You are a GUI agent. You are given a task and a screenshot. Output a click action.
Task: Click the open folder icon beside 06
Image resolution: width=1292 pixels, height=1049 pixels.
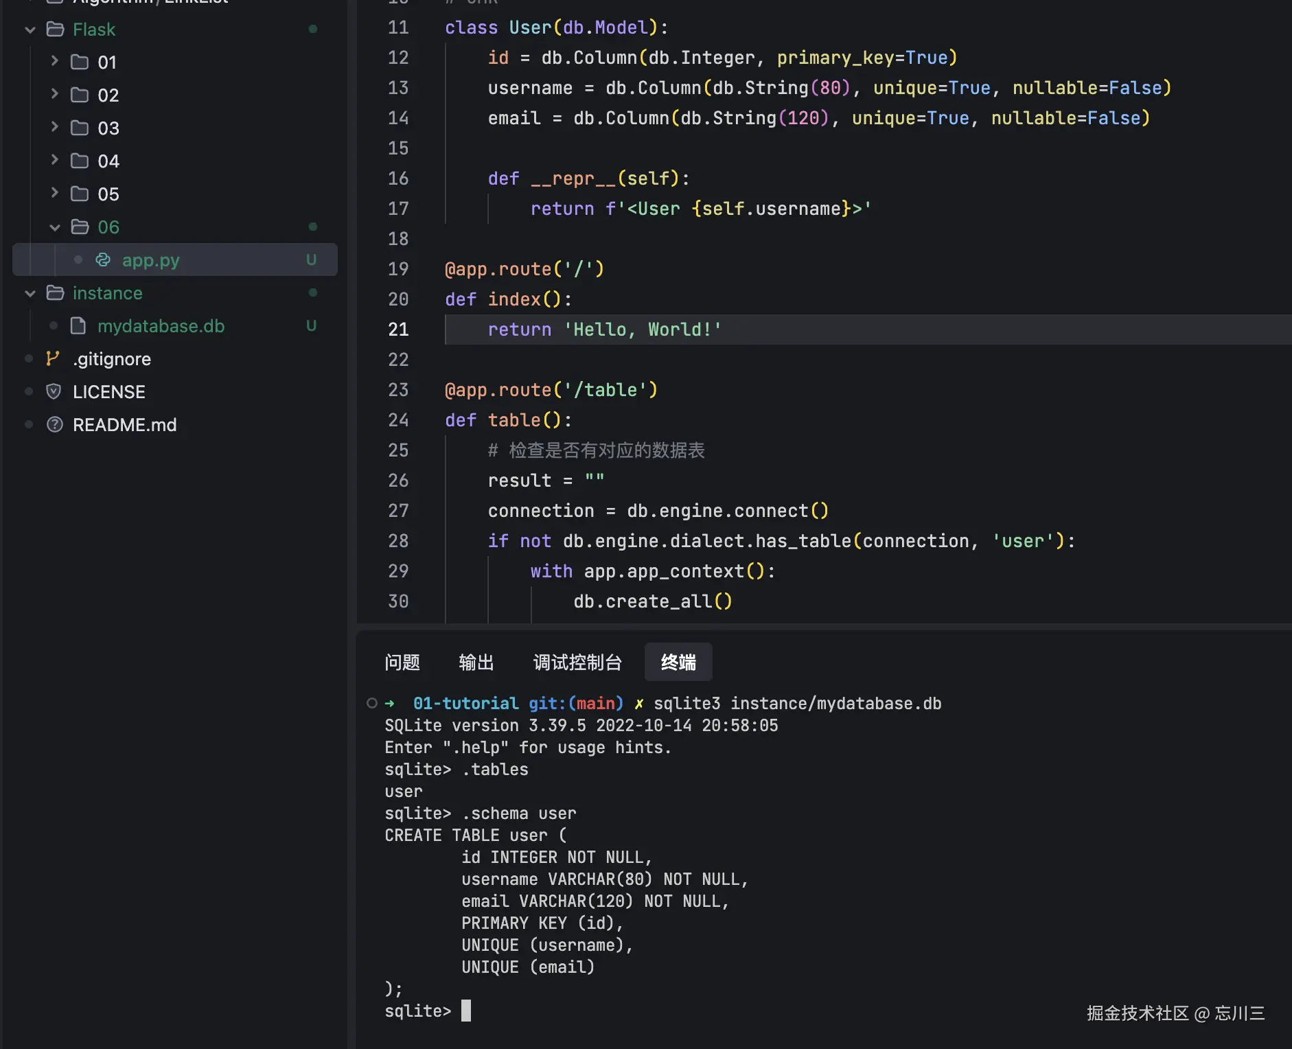click(80, 227)
